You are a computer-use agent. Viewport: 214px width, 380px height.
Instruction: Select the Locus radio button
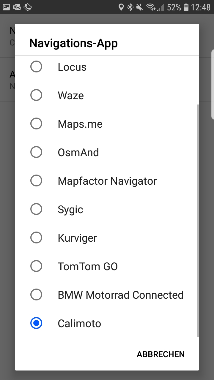click(x=36, y=67)
